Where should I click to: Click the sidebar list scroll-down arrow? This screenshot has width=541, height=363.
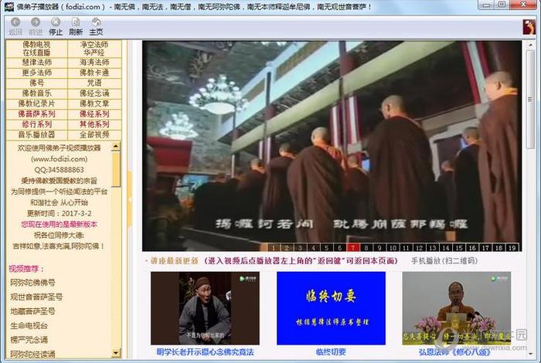(x=116, y=353)
